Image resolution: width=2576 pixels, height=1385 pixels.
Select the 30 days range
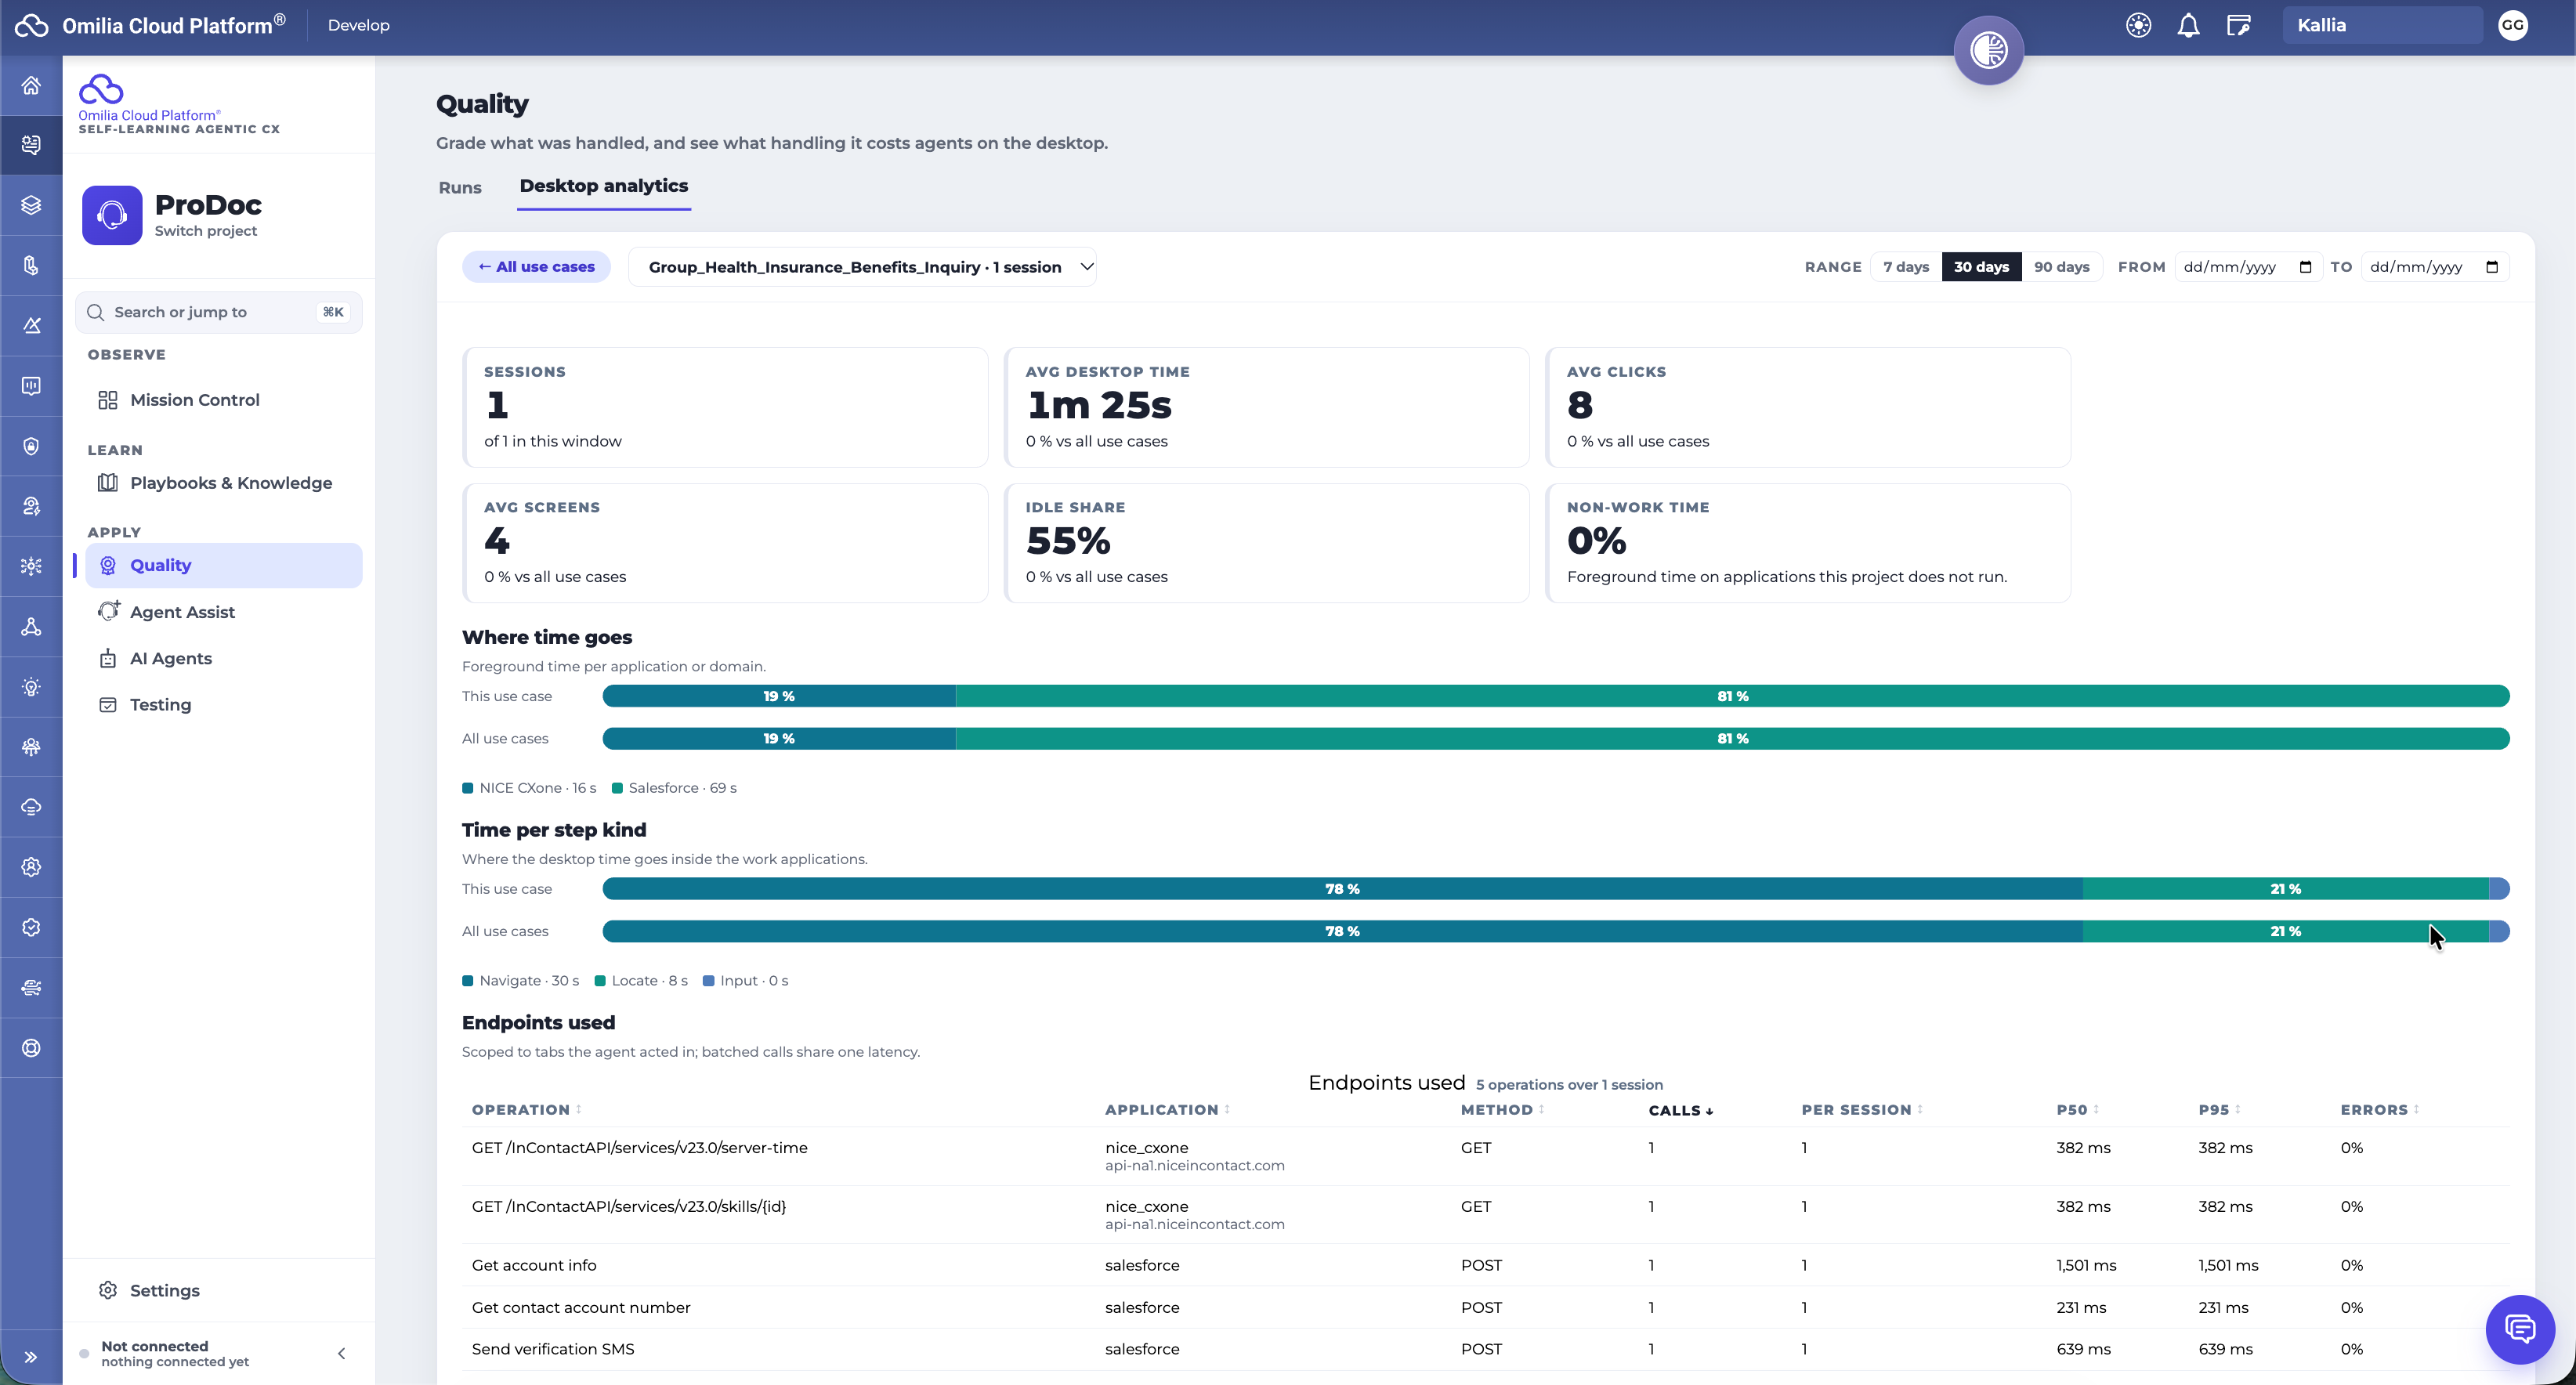tap(1981, 267)
